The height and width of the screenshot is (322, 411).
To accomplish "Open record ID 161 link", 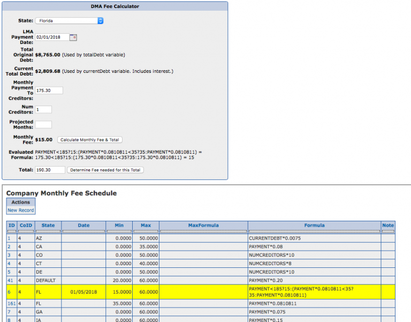I will point(12,303).
